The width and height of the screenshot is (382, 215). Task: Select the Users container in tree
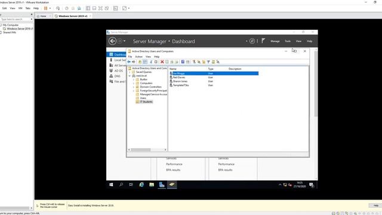[x=143, y=98]
